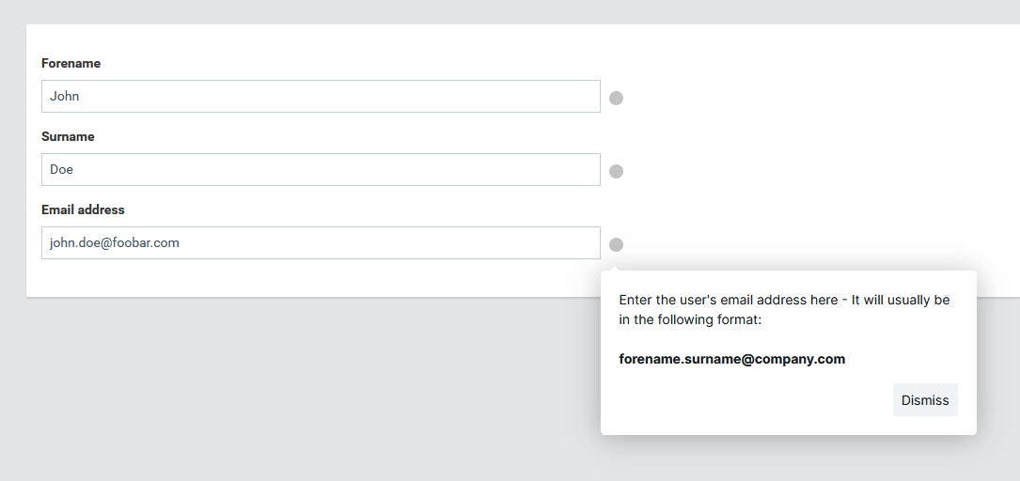Click the john.doe@foobar.com text in the email field

pyautogui.click(x=115, y=243)
